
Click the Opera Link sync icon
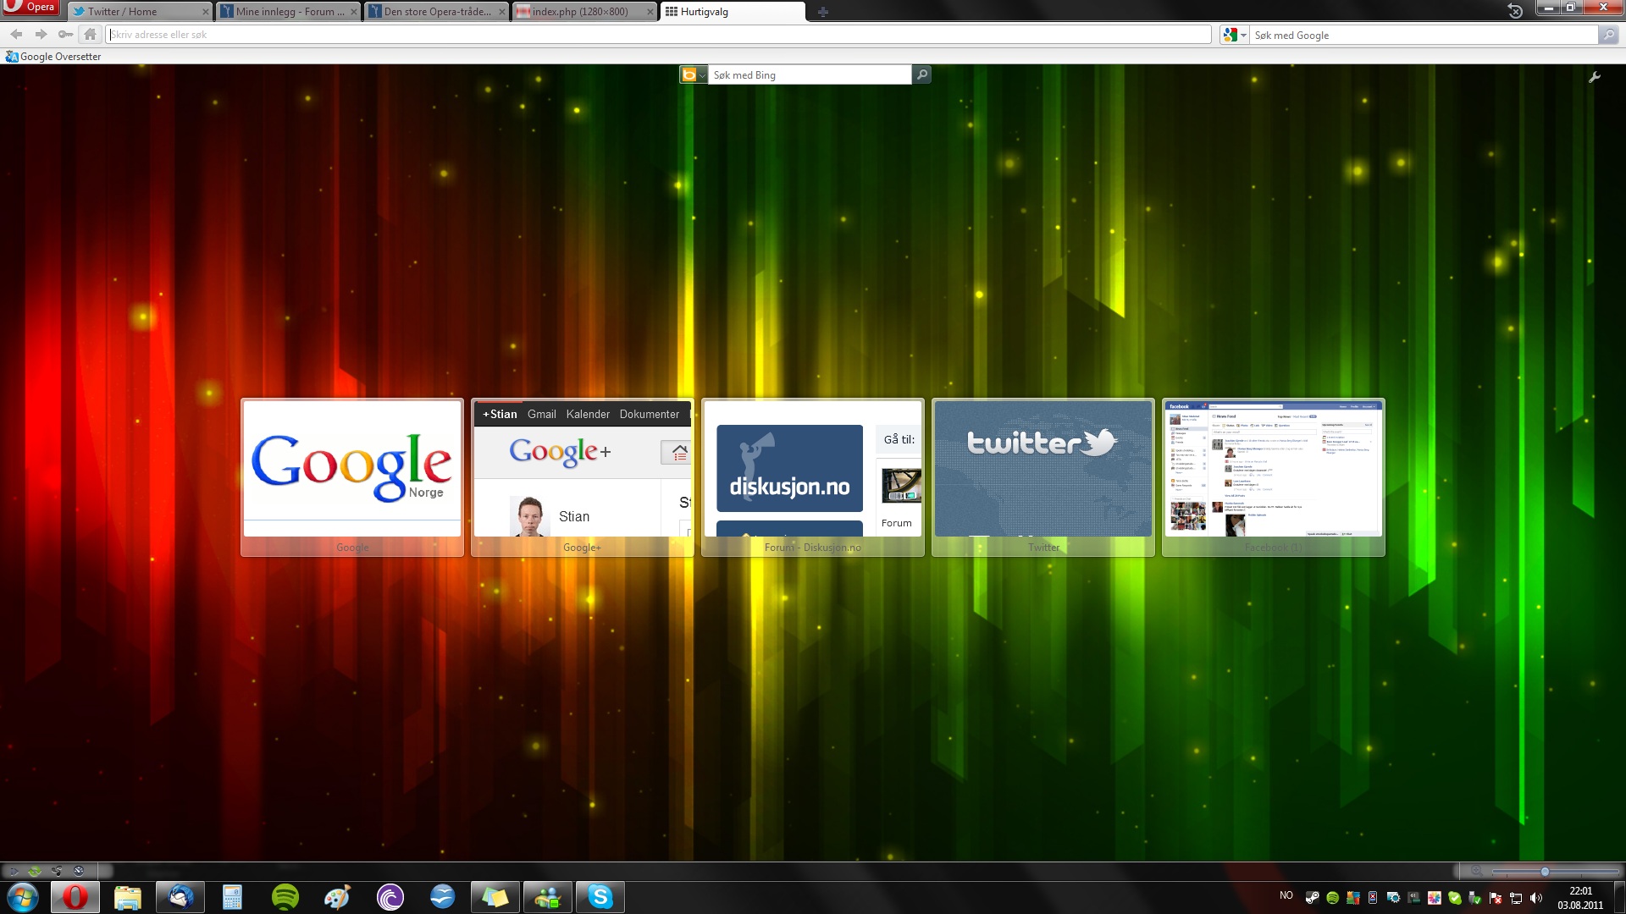(35, 871)
